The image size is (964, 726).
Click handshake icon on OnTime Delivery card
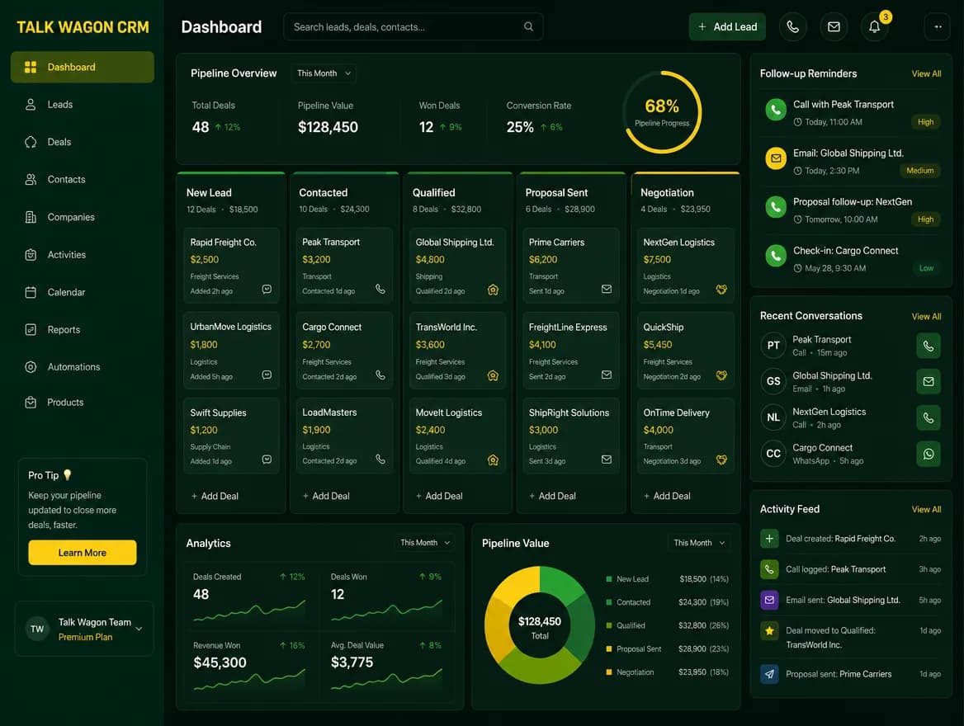click(722, 460)
